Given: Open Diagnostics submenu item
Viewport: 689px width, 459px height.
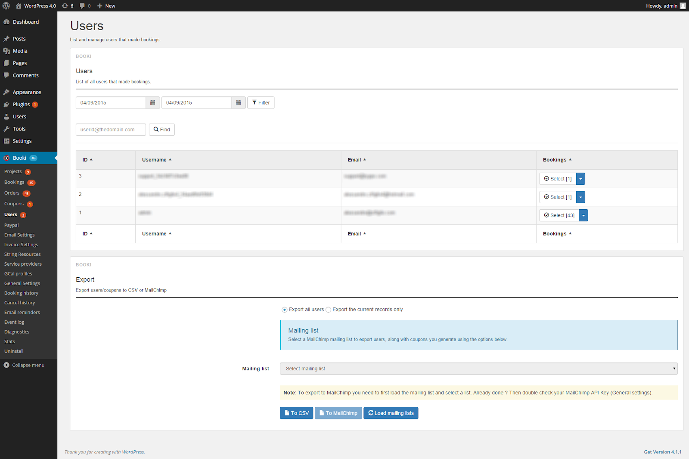Looking at the screenshot, I should pos(17,332).
